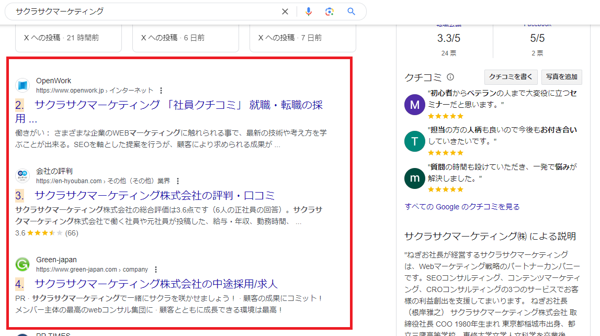
Task: Click the クチコミを書く button
Action: 511,77
